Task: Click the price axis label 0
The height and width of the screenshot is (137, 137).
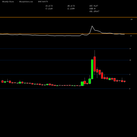Action: [130, 89]
